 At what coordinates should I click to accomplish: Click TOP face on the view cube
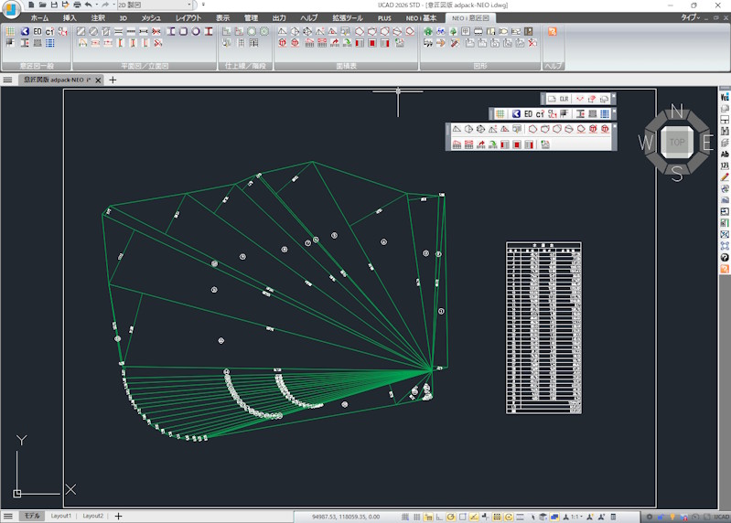(x=677, y=142)
